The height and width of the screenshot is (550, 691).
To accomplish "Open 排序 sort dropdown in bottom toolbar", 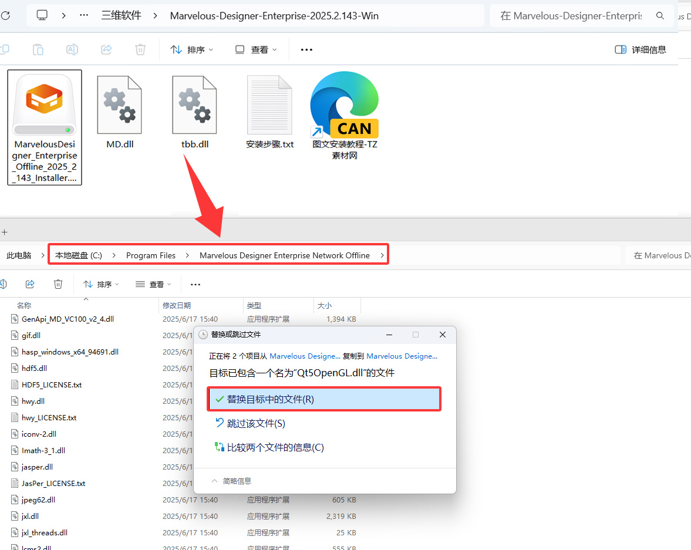I will coord(102,284).
